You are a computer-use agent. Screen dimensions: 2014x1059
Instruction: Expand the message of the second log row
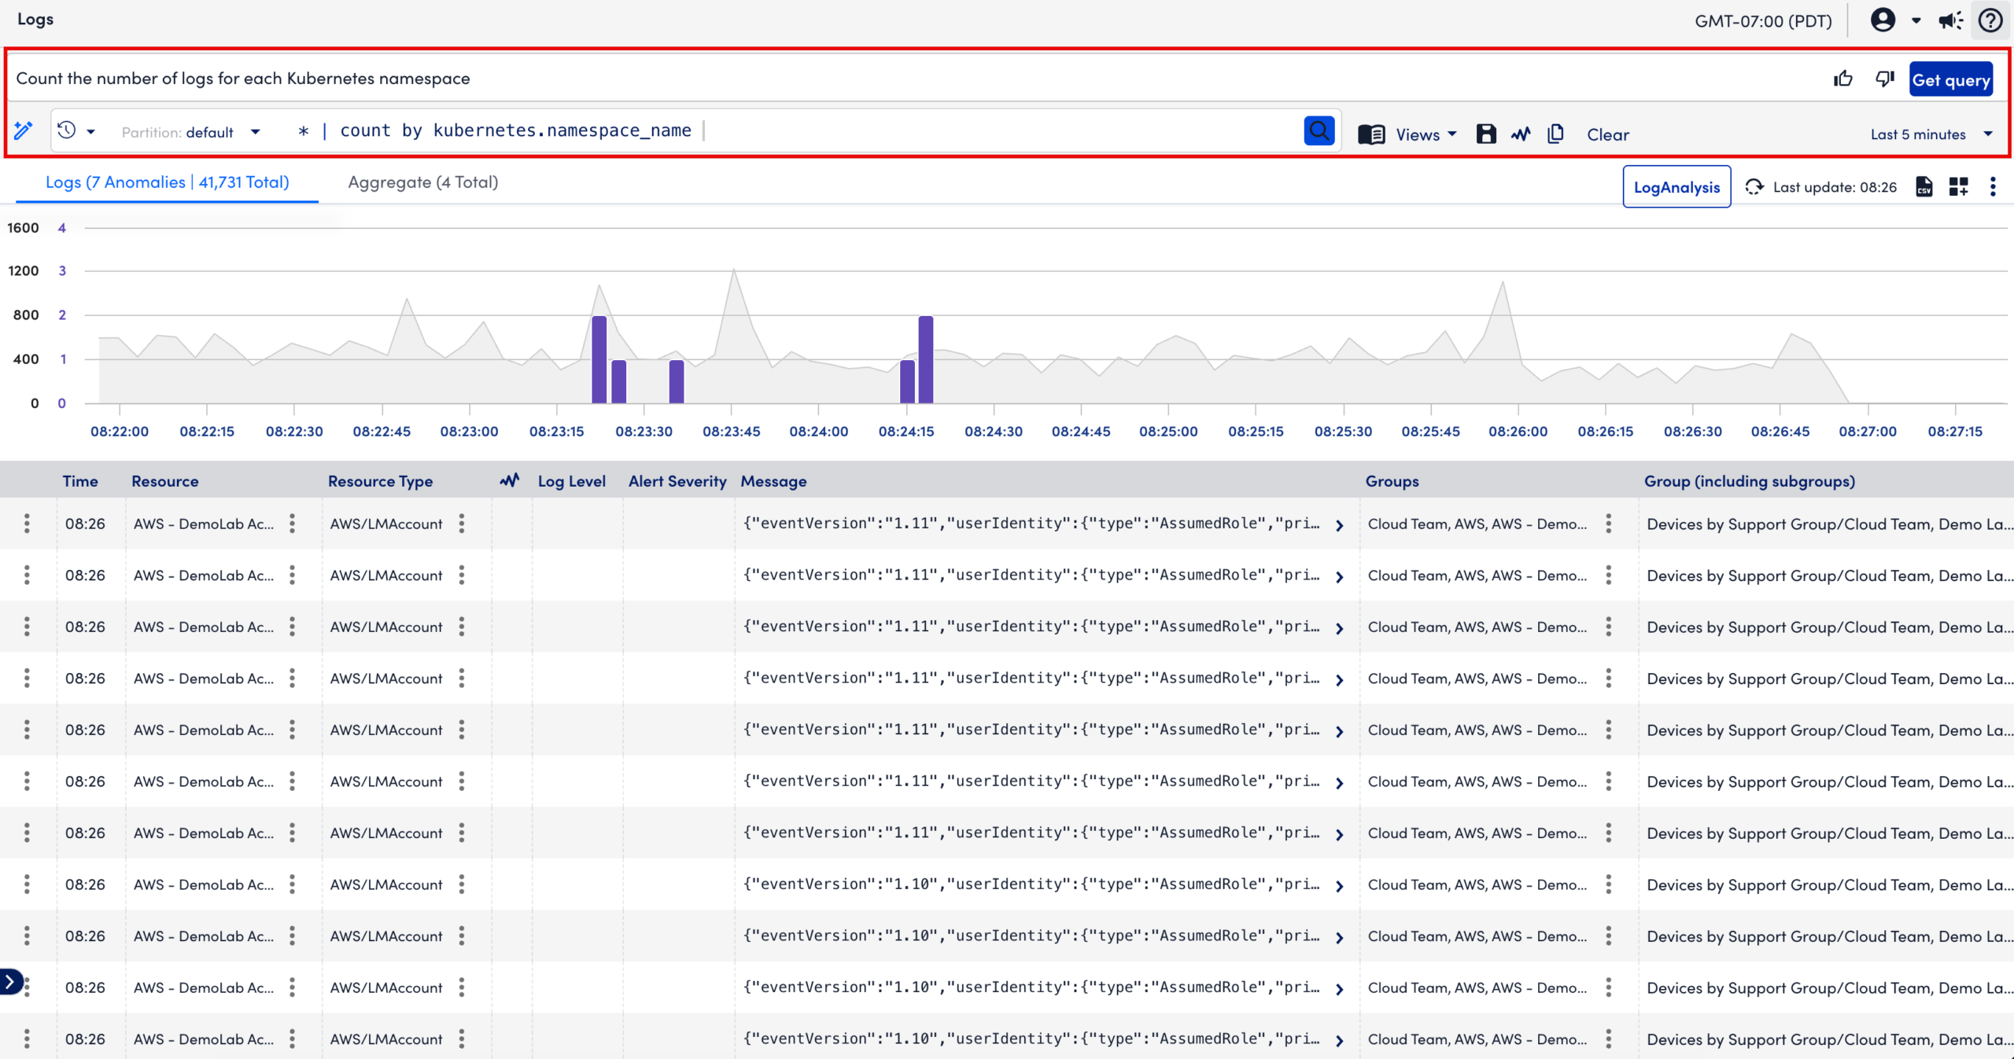(x=1339, y=577)
